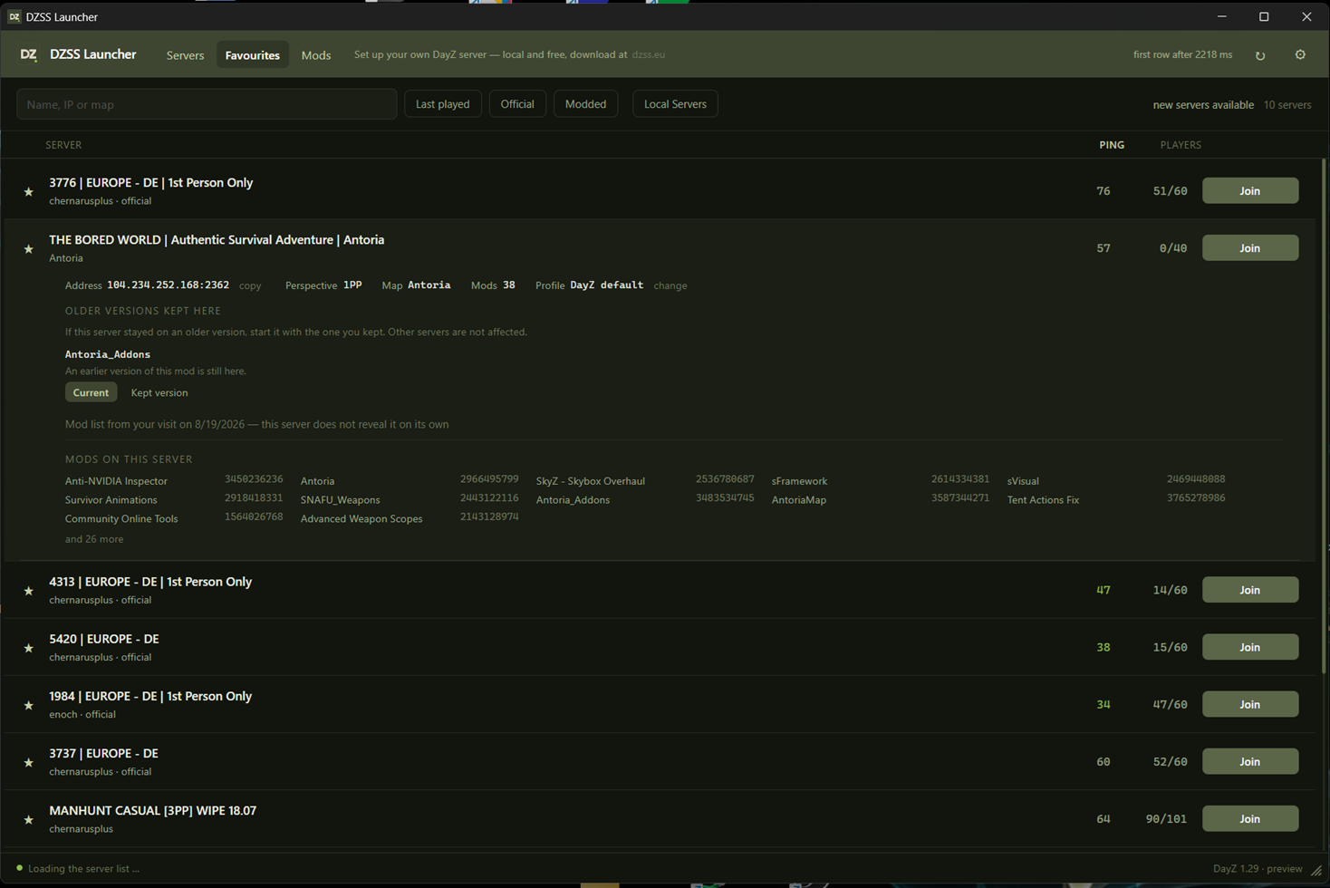Click SkyZ - Skybox Overhaul mod

(x=591, y=481)
